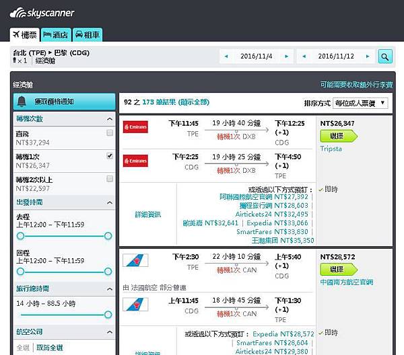Click 全選 select all airlines
The height and width of the screenshot is (355, 404).
pyautogui.click(x=23, y=348)
